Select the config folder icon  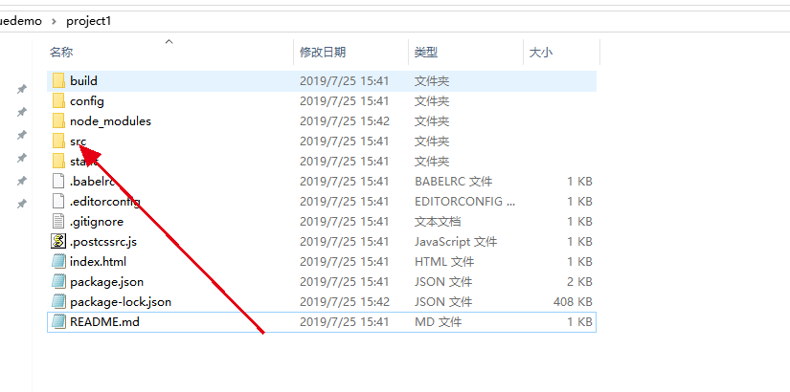tap(58, 101)
